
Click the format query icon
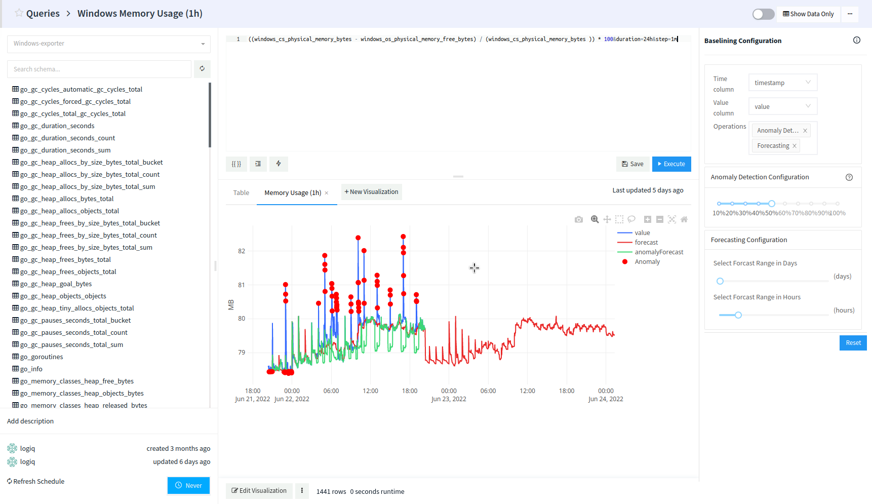(x=258, y=164)
